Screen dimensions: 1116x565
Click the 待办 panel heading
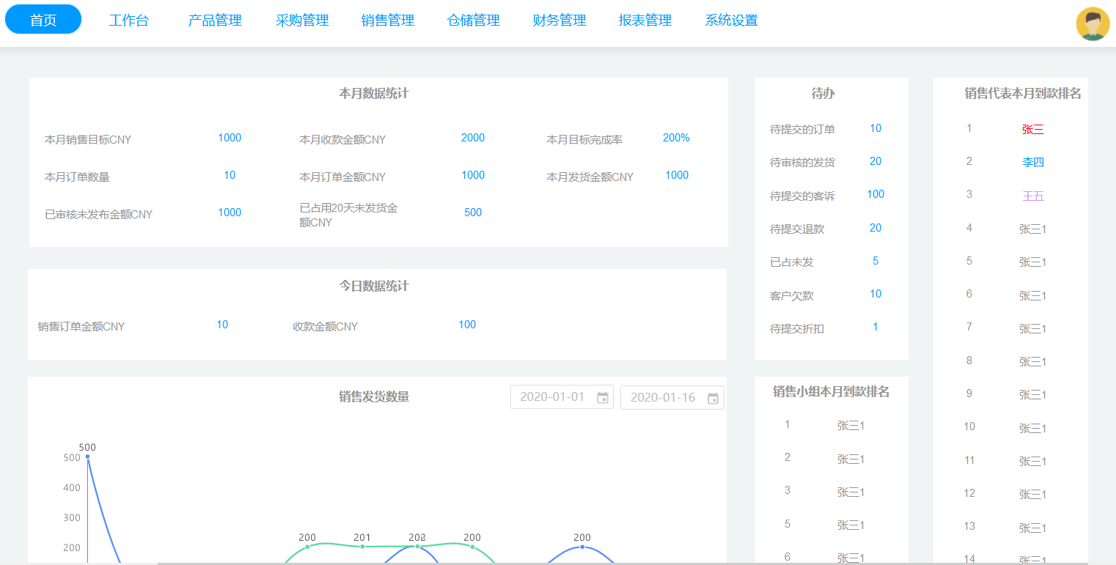(823, 94)
